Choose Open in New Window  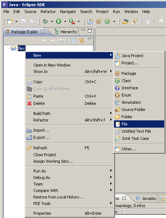coord(69,65)
